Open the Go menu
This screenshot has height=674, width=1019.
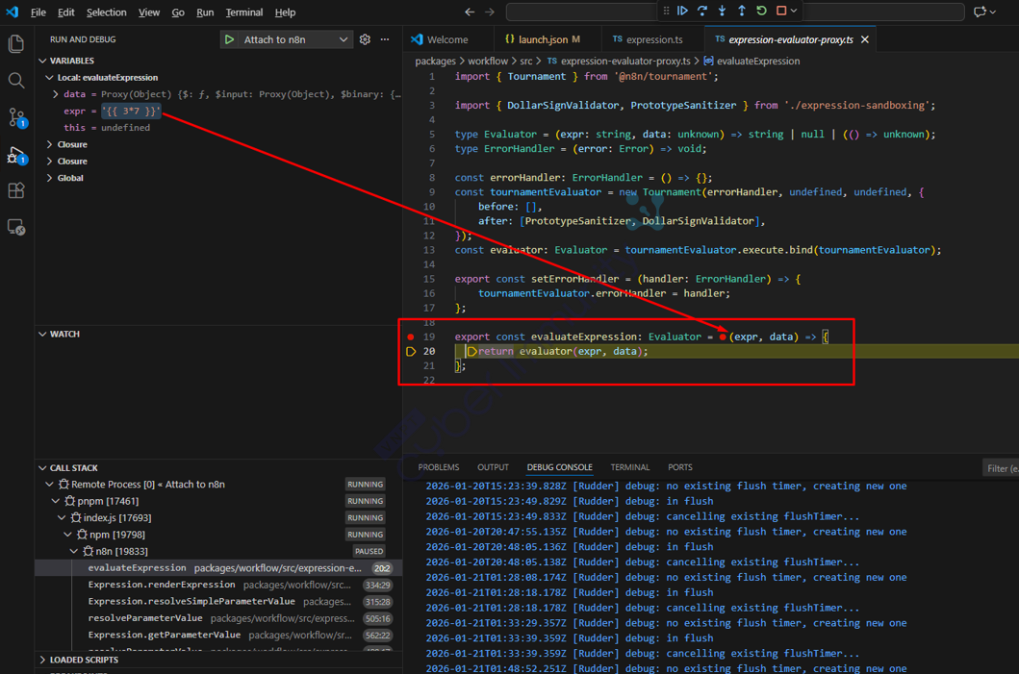178,12
